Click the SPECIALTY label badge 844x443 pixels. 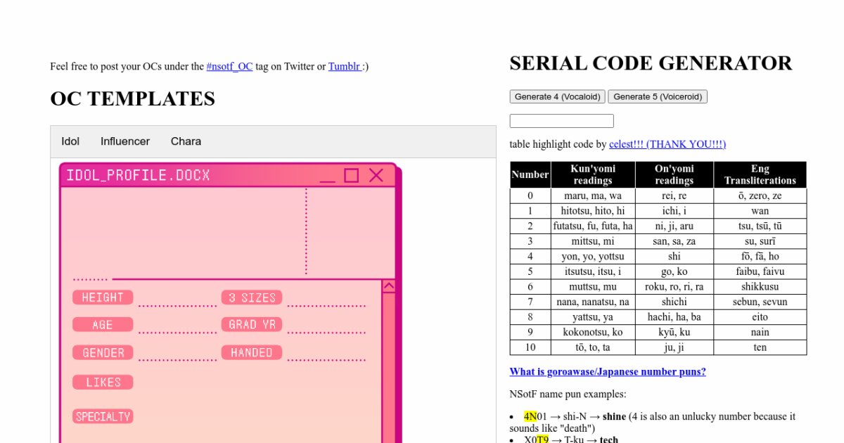click(x=103, y=416)
